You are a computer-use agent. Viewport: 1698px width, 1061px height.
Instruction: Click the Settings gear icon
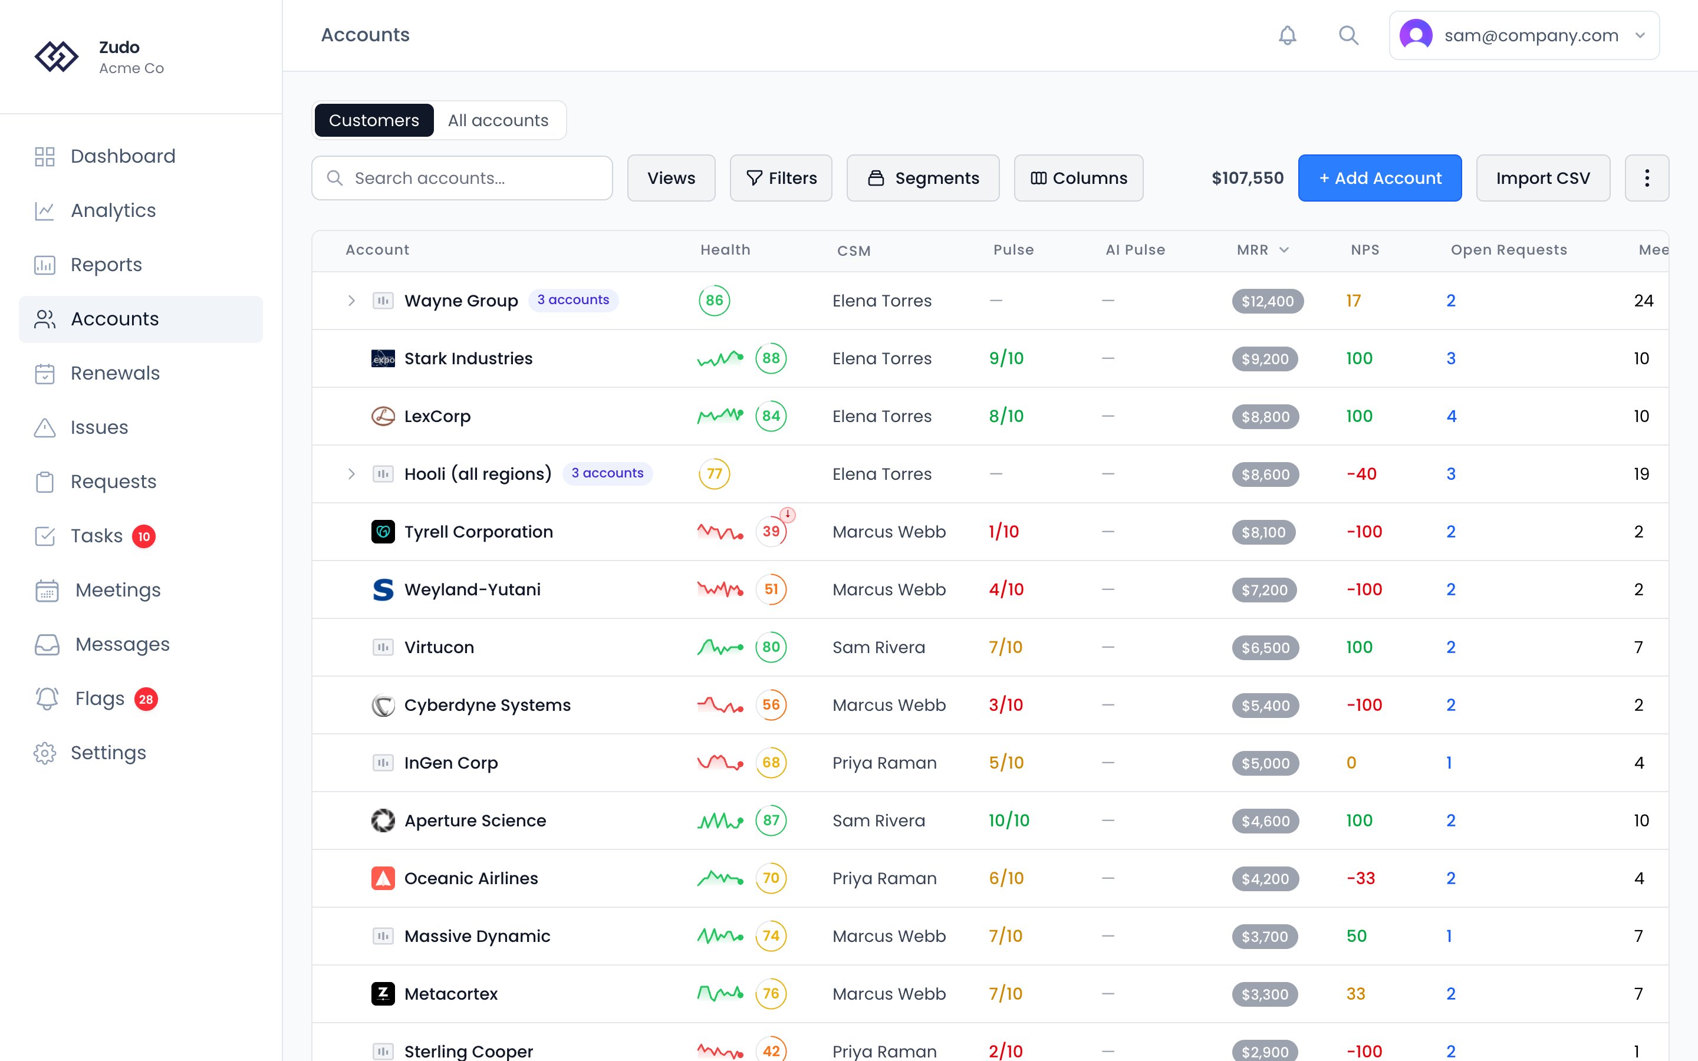[x=45, y=753]
